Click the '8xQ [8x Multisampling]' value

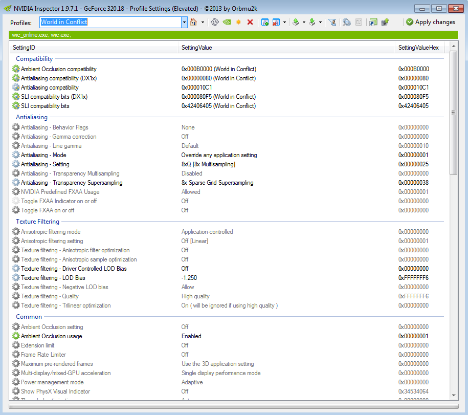point(208,164)
